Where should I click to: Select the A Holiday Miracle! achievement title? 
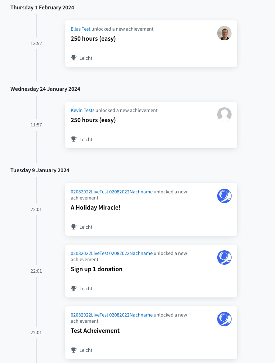pos(95,208)
